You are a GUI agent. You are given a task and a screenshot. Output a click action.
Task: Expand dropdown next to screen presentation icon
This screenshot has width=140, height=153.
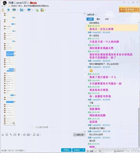17,10
